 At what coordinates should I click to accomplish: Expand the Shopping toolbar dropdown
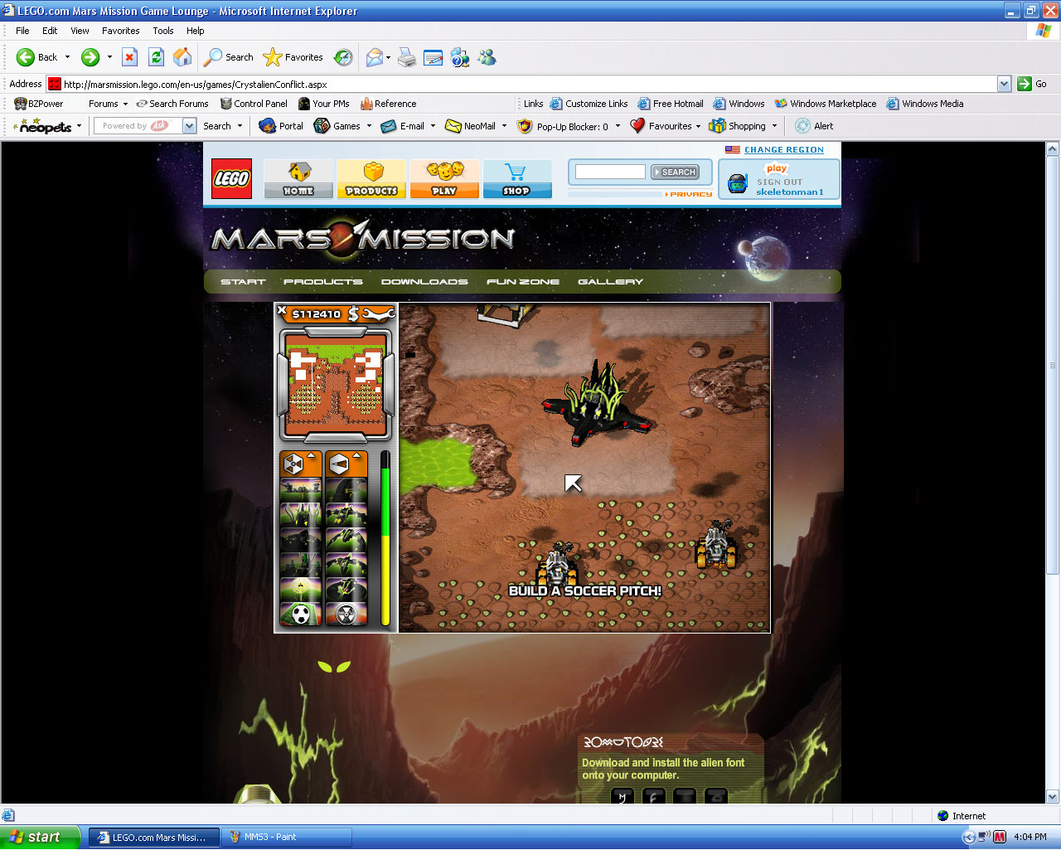click(774, 126)
